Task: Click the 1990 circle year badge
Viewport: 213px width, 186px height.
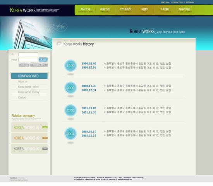Action: tap(70, 65)
